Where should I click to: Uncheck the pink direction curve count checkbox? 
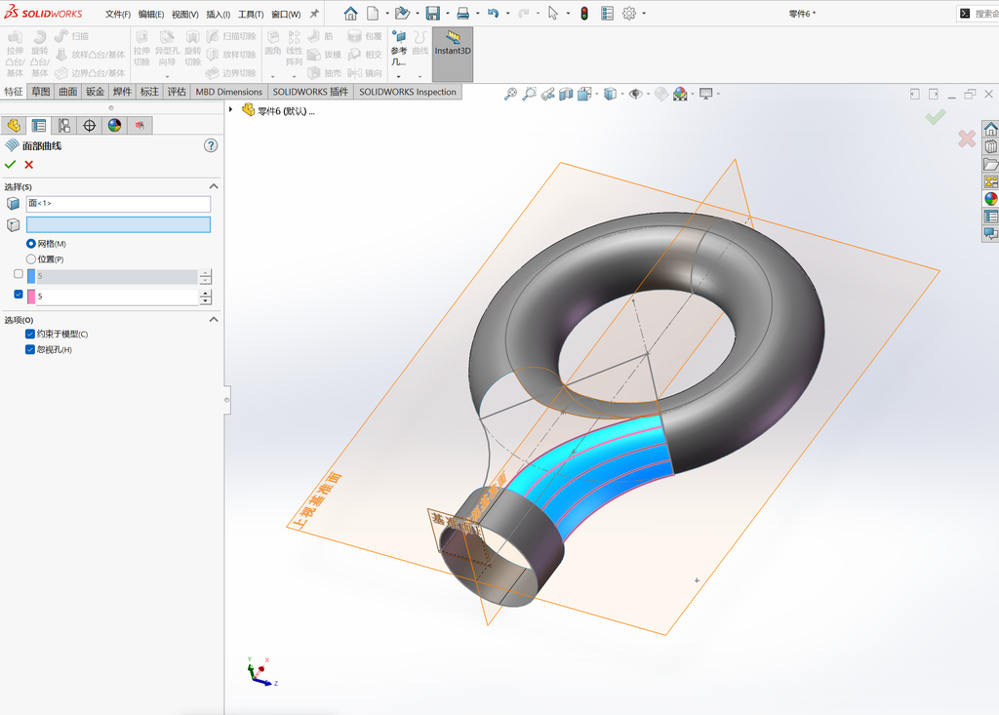pos(19,295)
